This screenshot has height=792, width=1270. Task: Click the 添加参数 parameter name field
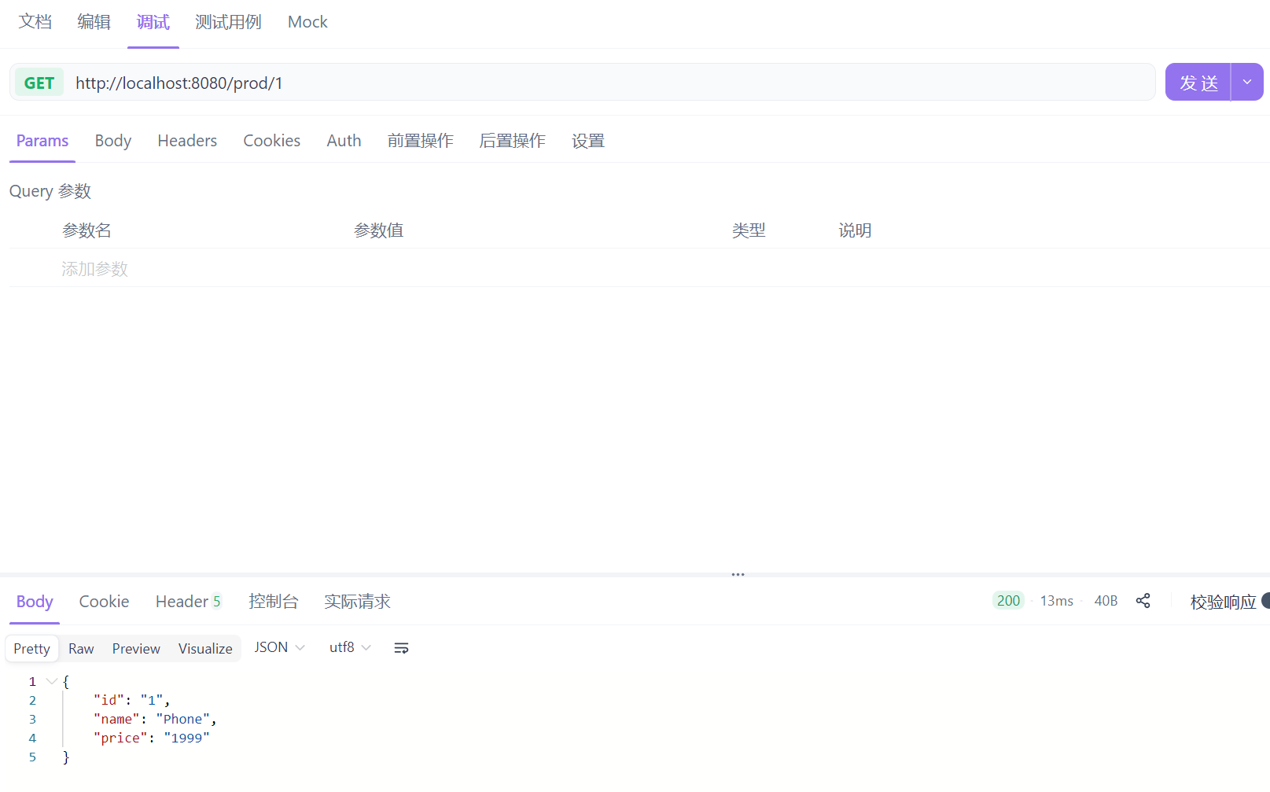coord(94,269)
